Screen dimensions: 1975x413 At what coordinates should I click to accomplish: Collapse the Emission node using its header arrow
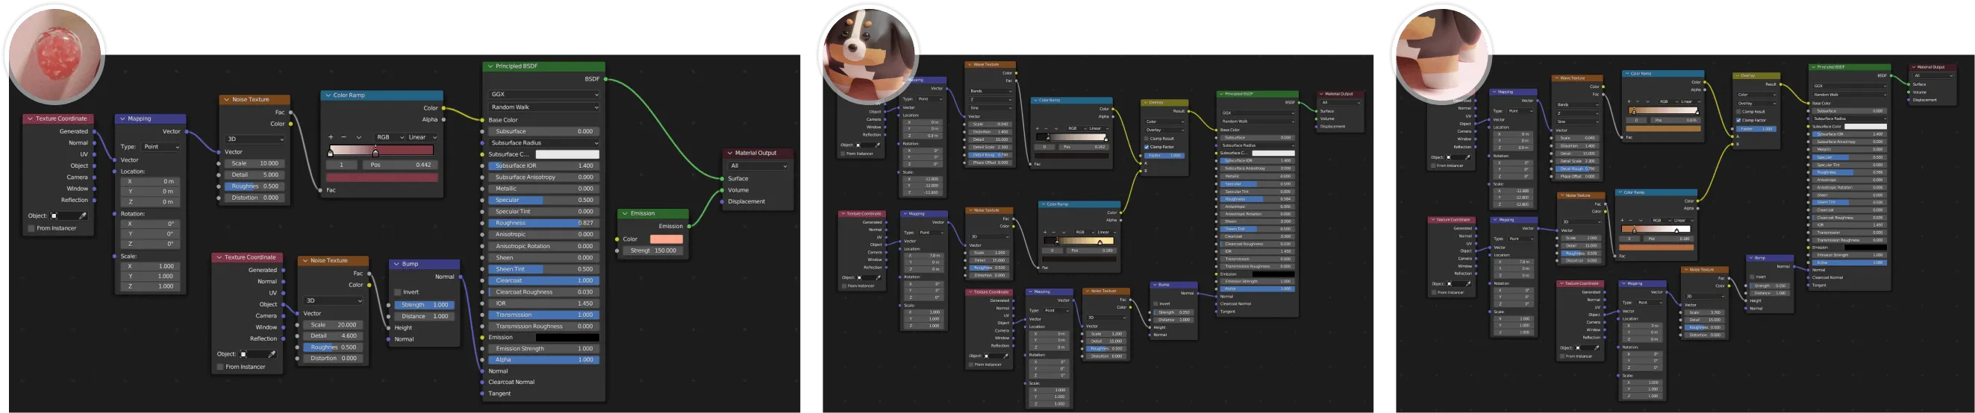[625, 214]
